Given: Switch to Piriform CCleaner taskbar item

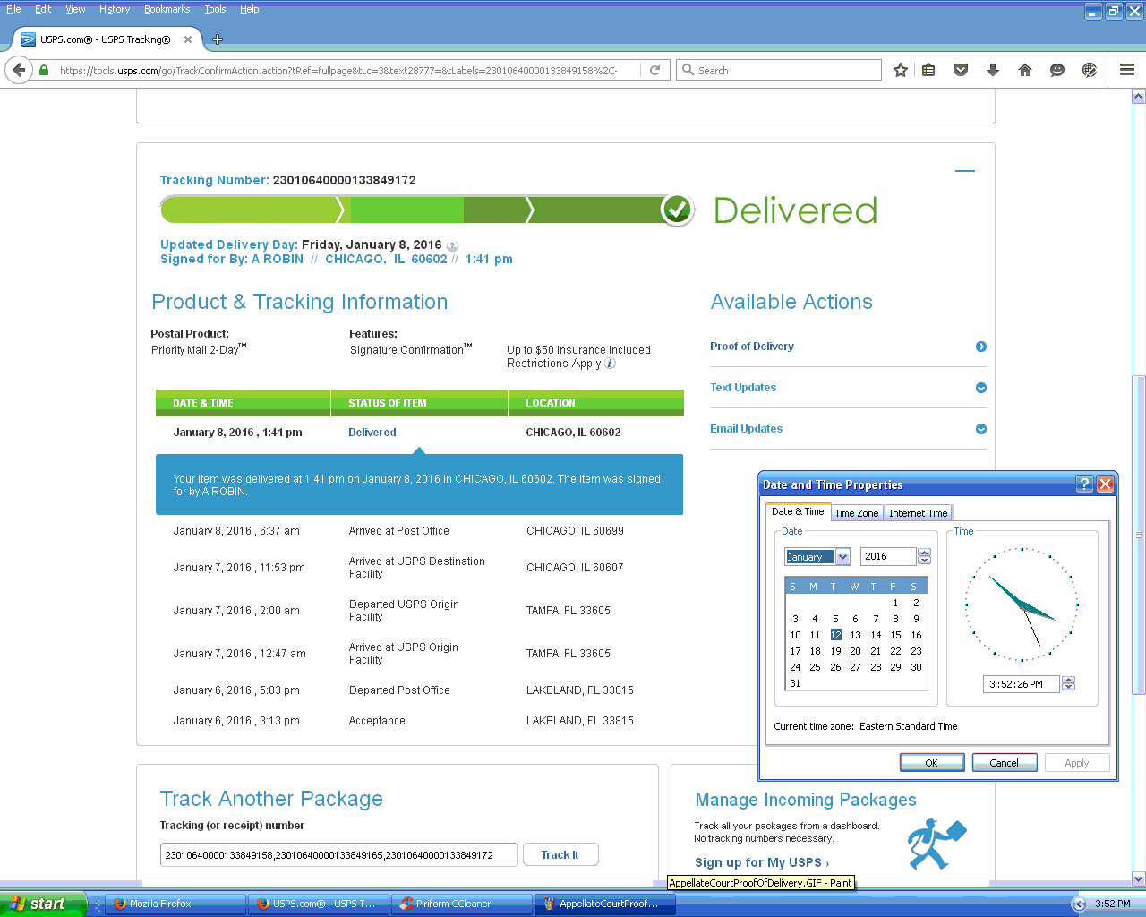Looking at the screenshot, I should (x=462, y=904).
